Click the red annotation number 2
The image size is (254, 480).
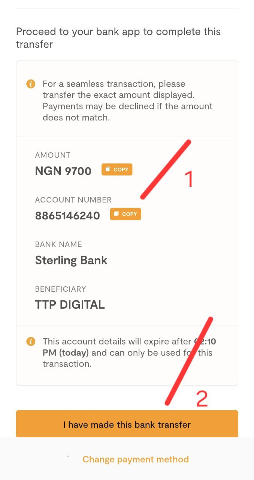click(202, 399)
